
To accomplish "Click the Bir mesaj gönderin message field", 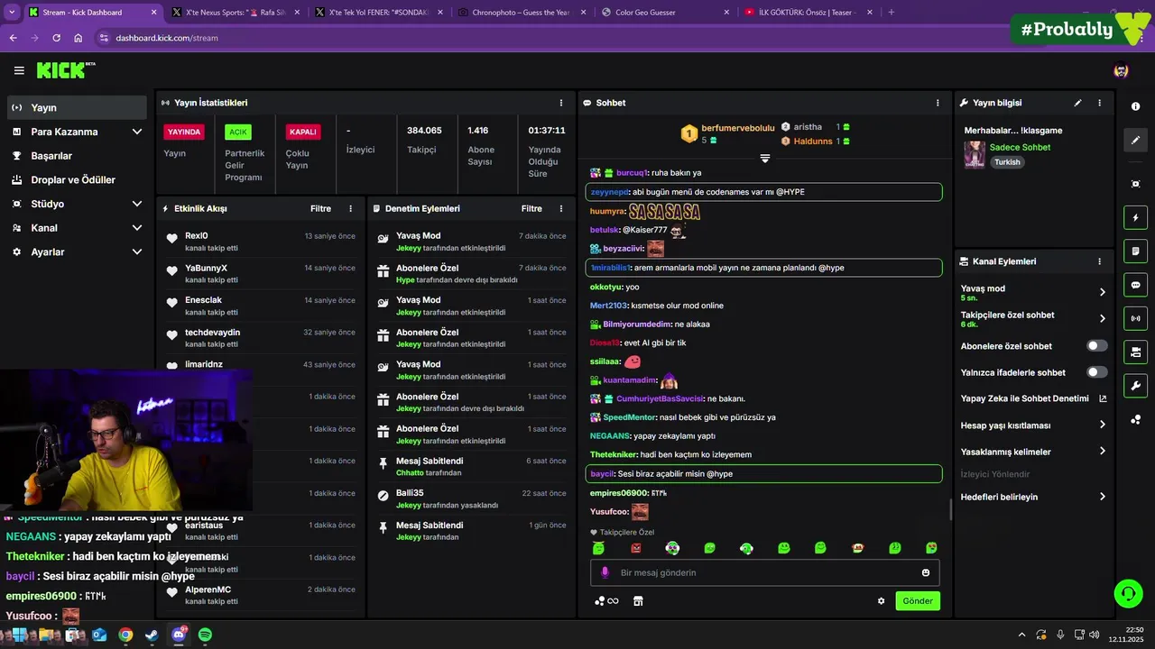I will click(x=764, y=572).
